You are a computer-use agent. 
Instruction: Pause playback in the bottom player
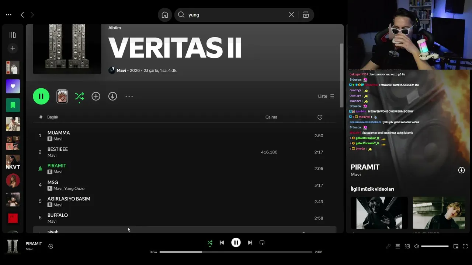coord(236,243)
